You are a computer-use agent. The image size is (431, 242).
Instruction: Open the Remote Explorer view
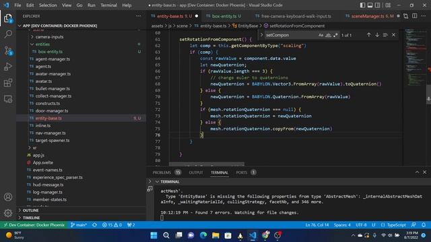[8, 99]
